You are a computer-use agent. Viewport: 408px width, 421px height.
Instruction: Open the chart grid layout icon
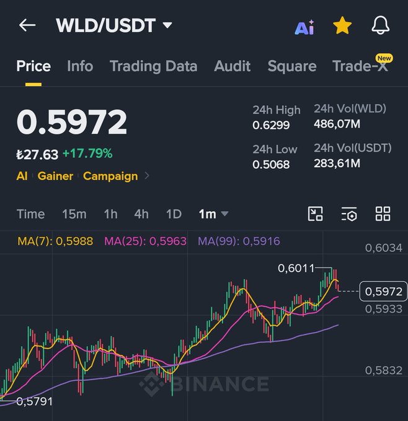383,214
